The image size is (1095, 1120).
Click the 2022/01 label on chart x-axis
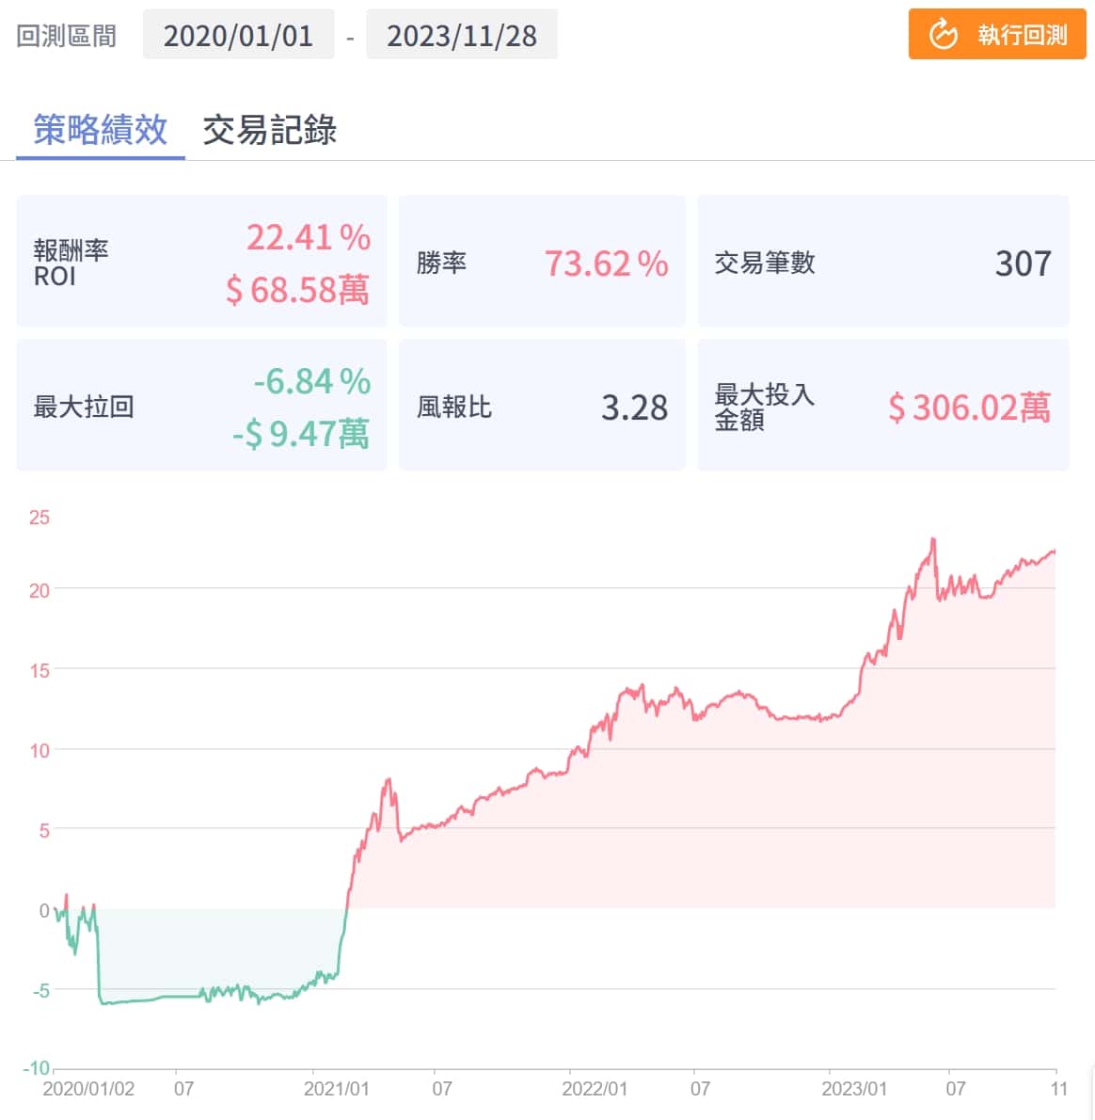(595, 1089)
